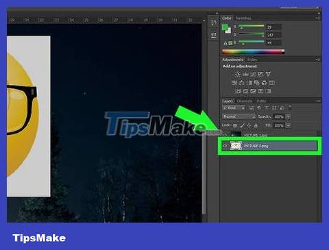Image resolution: width=329 pixels, height=250 pixels.
Task: Add an Exposure adjustment
Action: [x=260, y=74]
